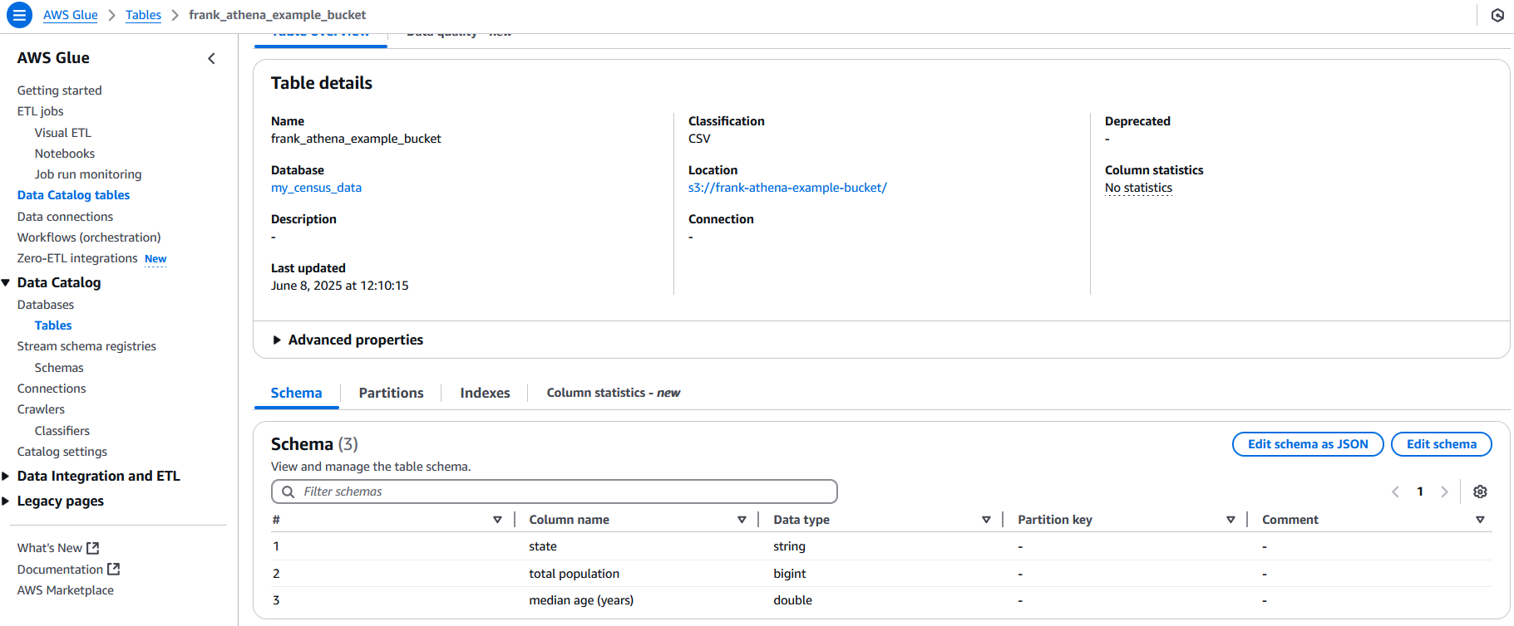
Task: Open ETL jobs in sidebar
Action: click(x=40, y=111)
